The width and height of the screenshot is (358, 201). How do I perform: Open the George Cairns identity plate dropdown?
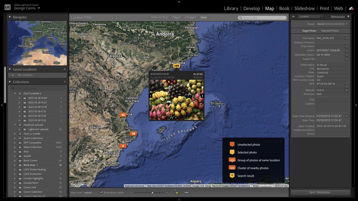pyautogui.click(x=39, y=8)
